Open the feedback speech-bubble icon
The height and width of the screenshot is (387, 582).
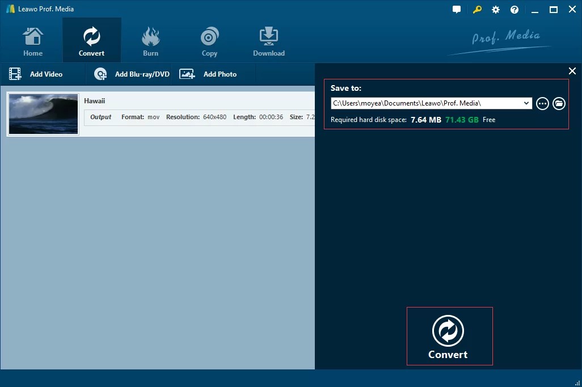click(457, 9)
